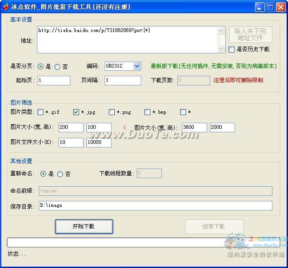288x268 pixels.
Task: Click the minimum file size field showing 10
Action: [71, 142]
